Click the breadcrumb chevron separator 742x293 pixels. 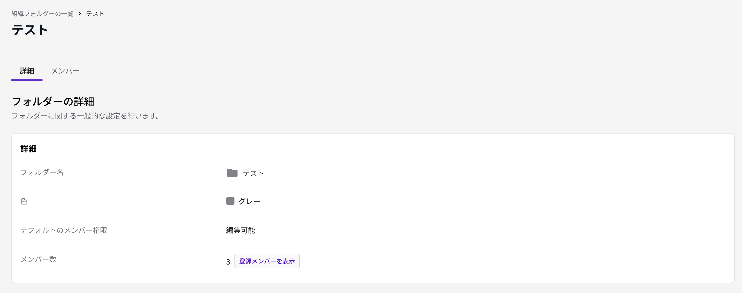[80, 13]
